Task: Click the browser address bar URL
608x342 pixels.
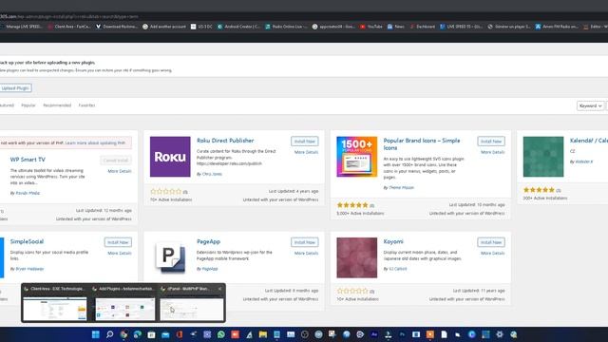Action: pyautogui.click(x=69, y=17)
